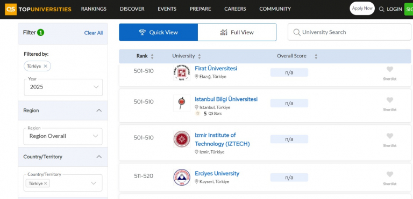This screenshot has height=199, width=413.
Task: Open the Year 2025 dropdown
Action: coord(63,87)
